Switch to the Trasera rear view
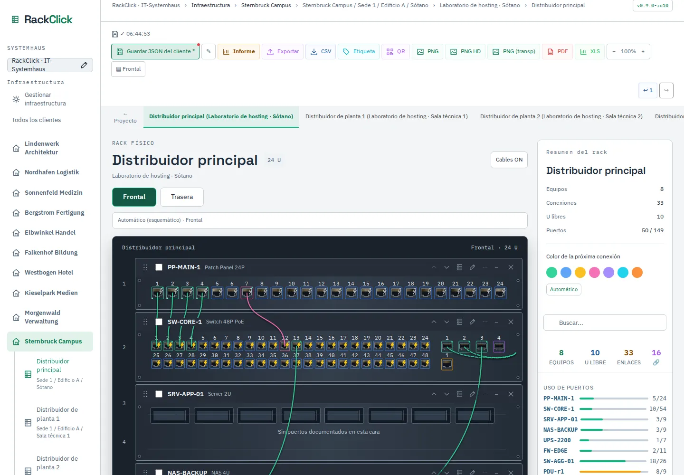This screenshot has height=475, width=684. pyautogui.click(x=182, y=197)
